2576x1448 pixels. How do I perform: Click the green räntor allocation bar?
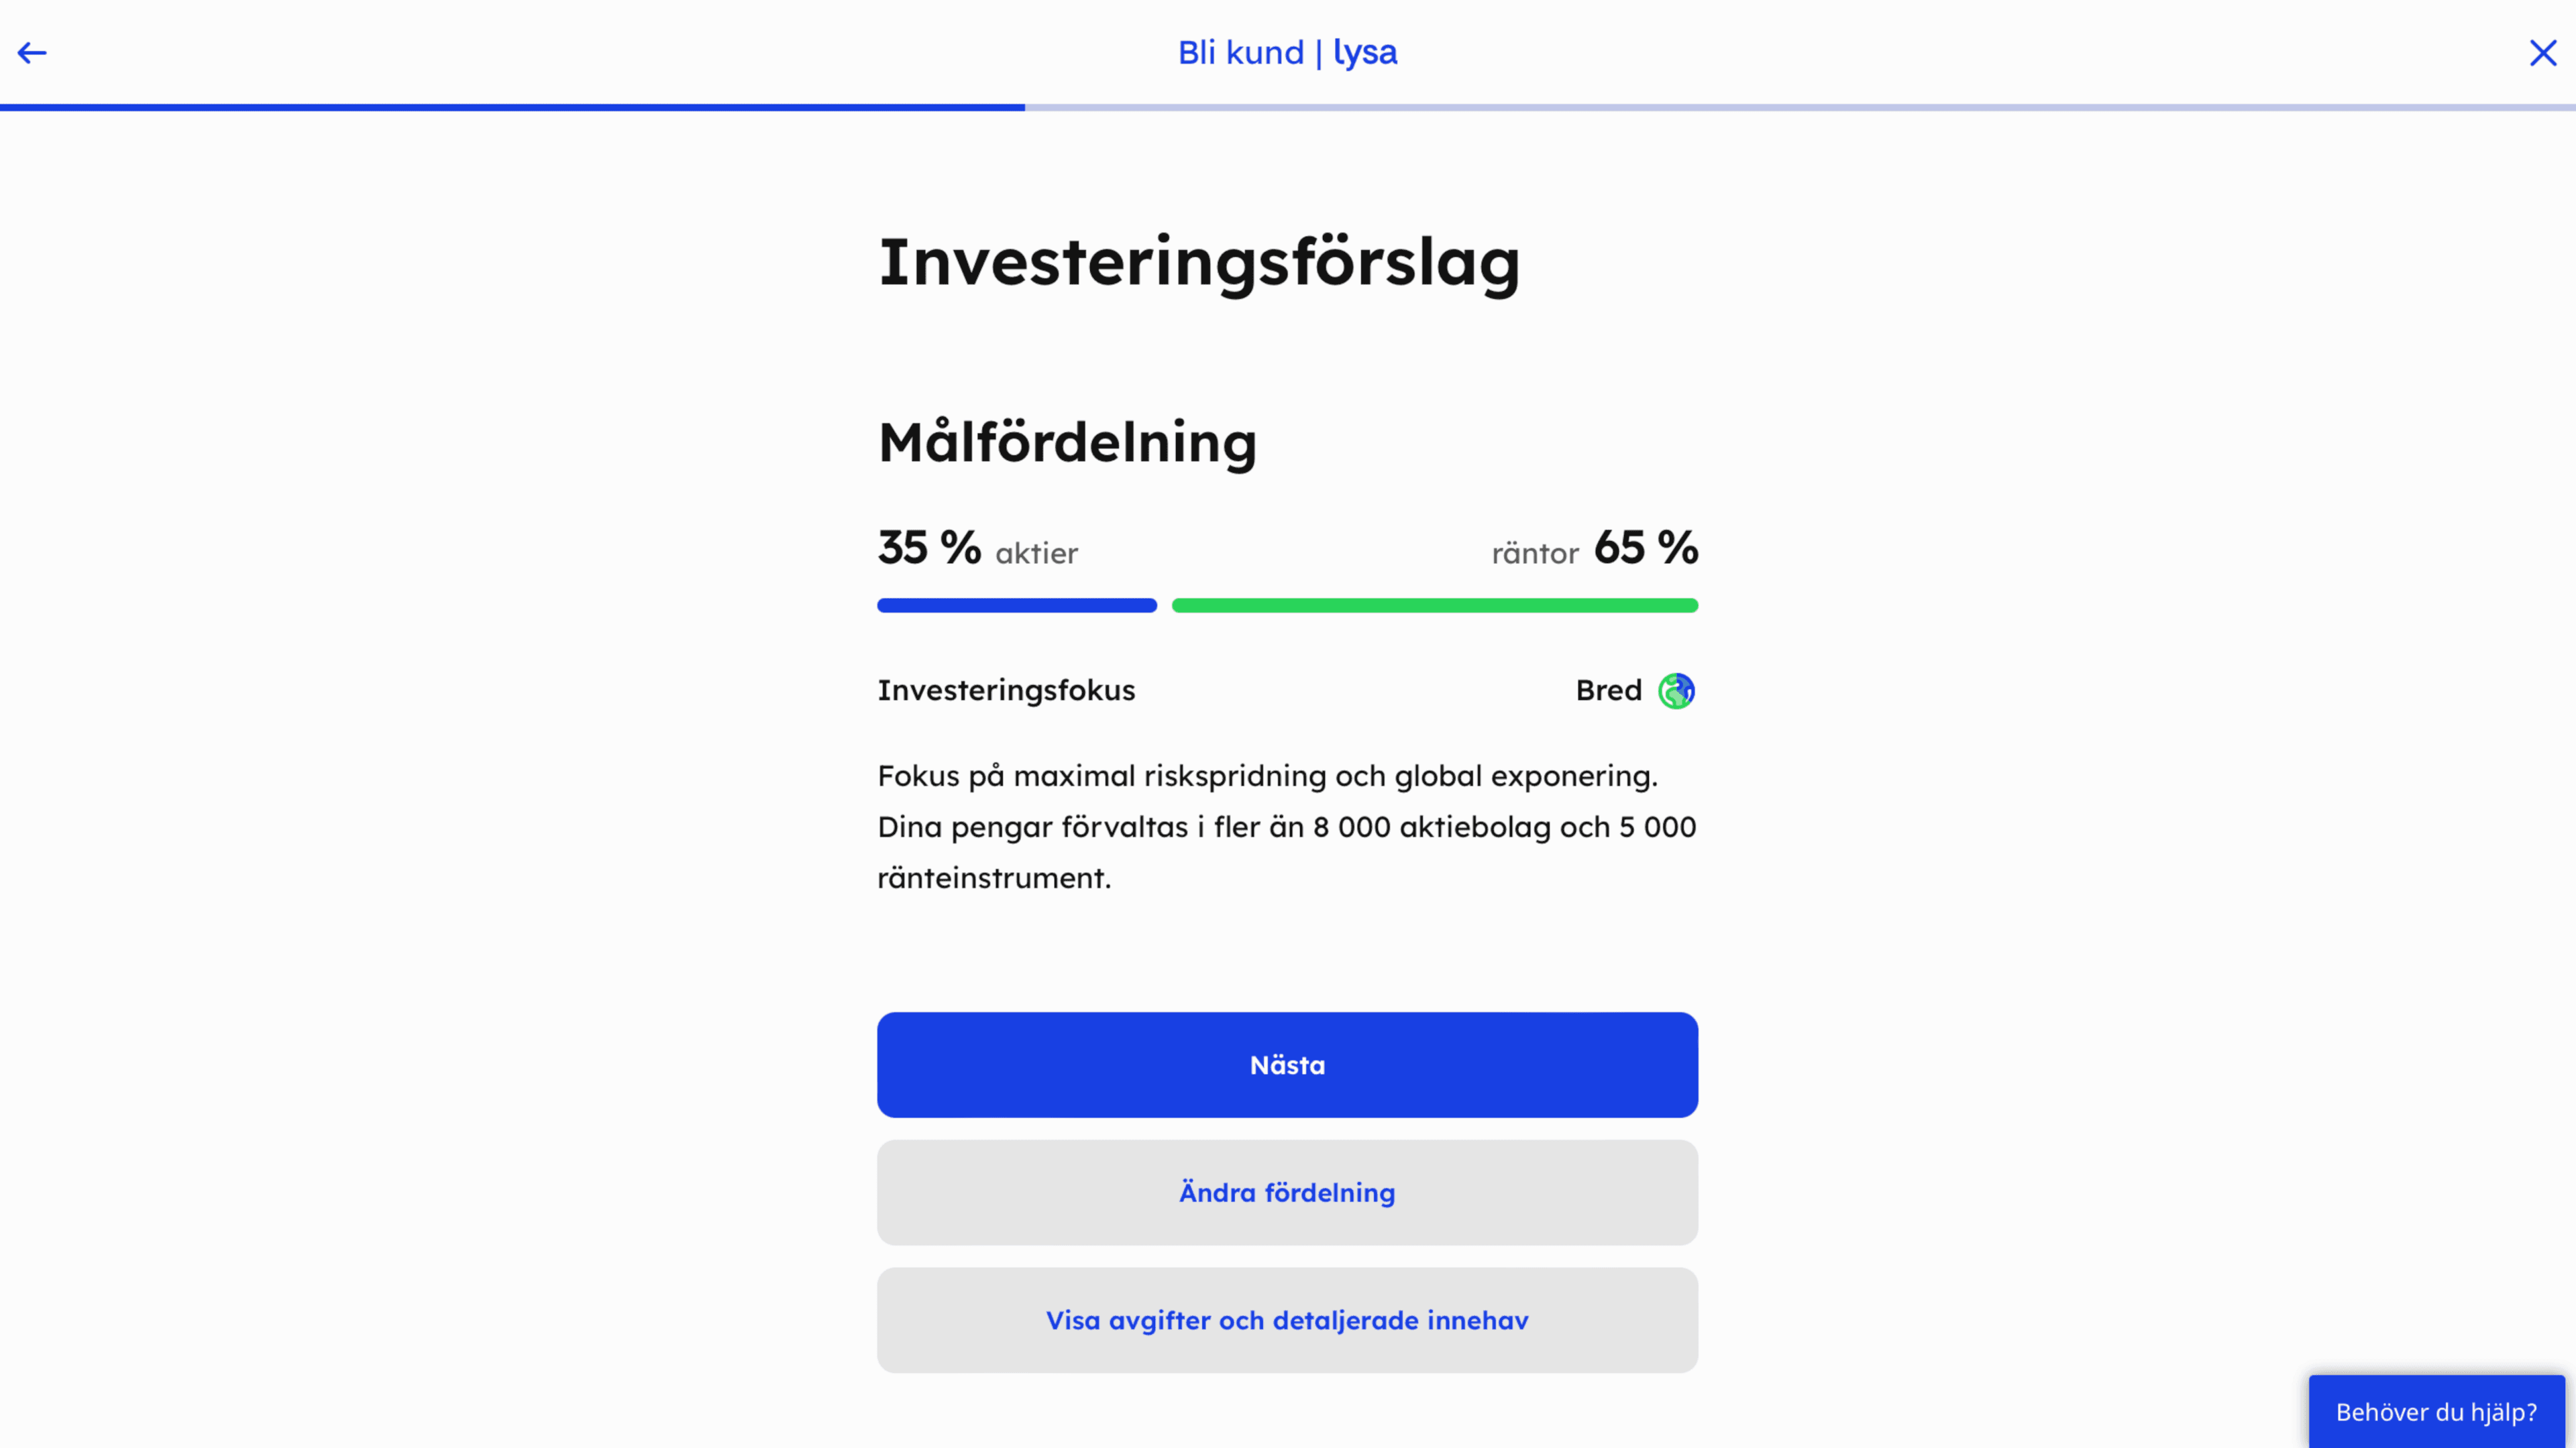1434,605
